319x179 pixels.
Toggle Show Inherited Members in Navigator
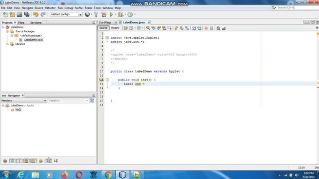tap(5, 161)
